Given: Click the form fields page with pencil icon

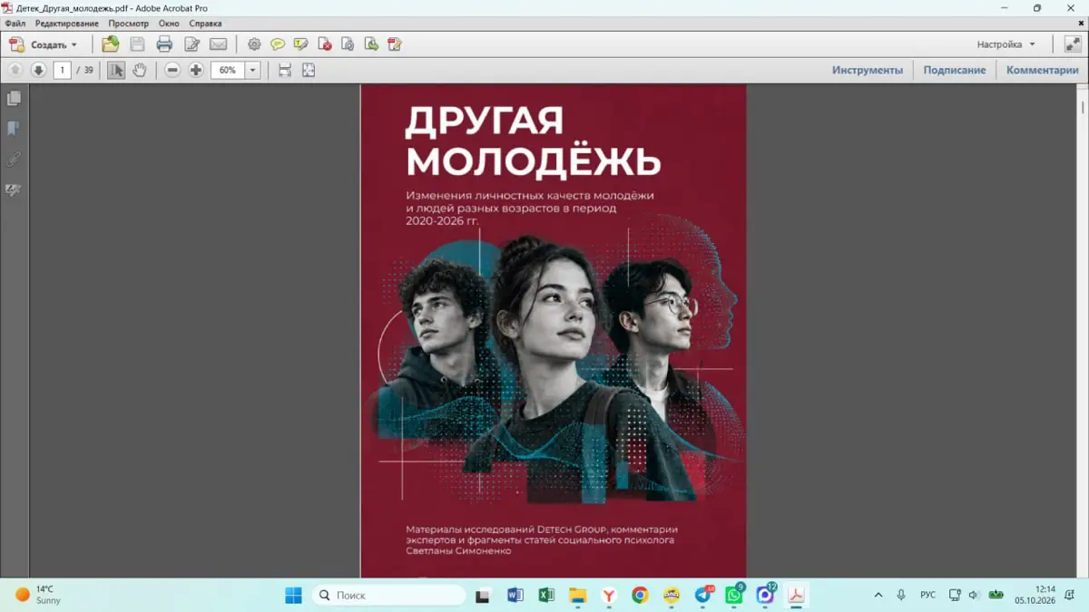Looking at the screenshot, I should tap(394, 44).
